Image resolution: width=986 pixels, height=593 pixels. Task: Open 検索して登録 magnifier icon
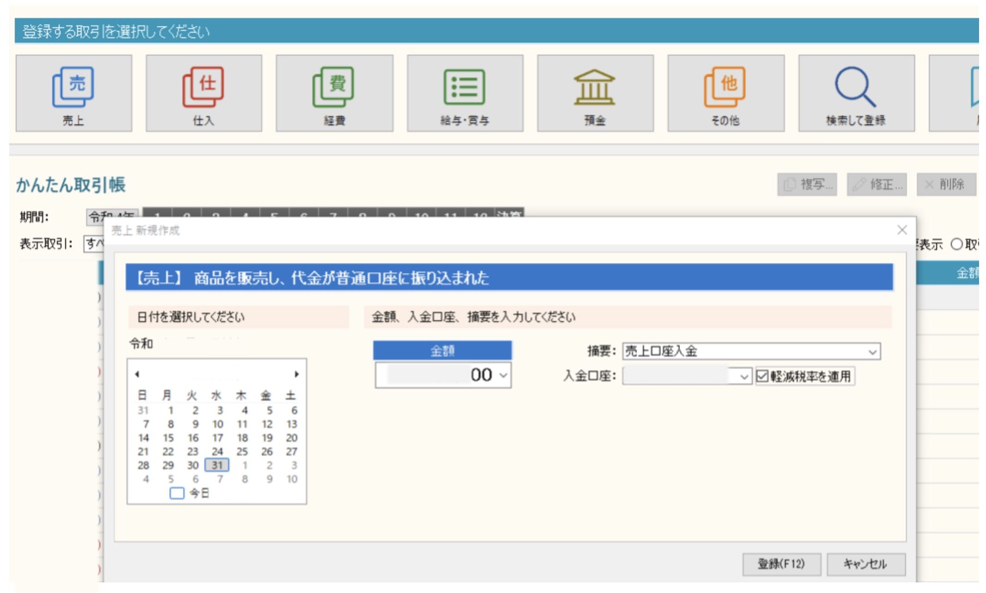tap(856, 93)
